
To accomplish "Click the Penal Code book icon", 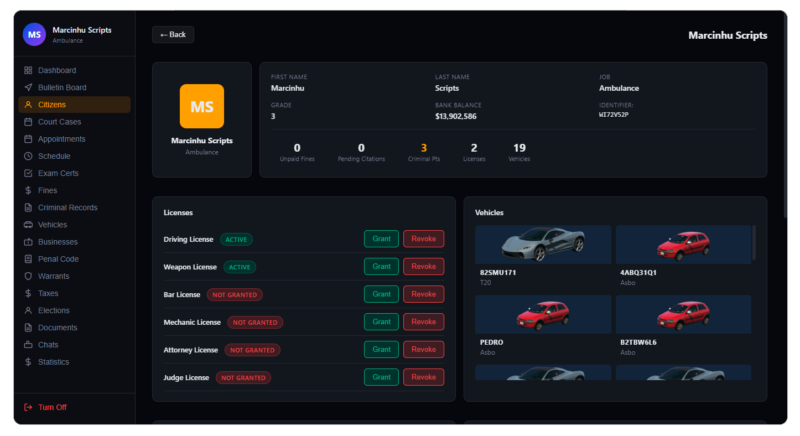I will pos(28,259).
